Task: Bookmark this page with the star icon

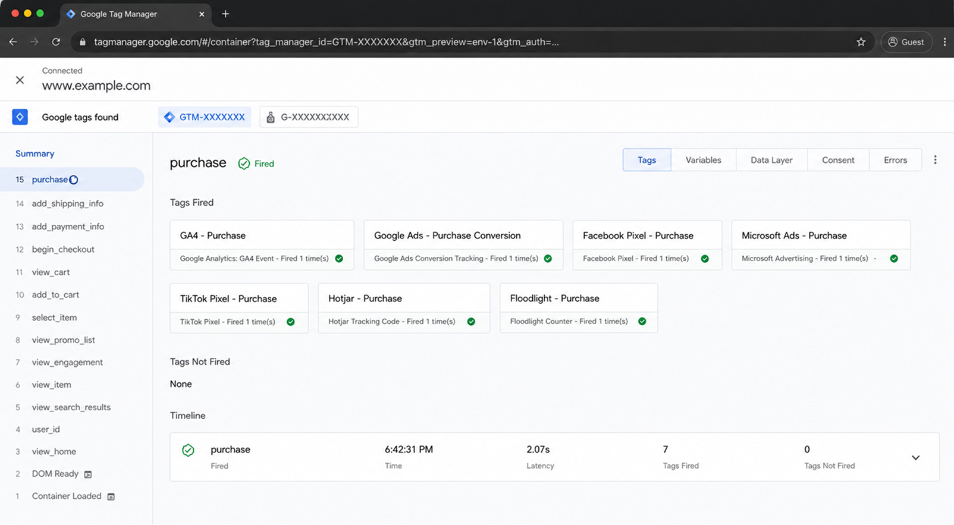Action: click(x=861, y=42)
